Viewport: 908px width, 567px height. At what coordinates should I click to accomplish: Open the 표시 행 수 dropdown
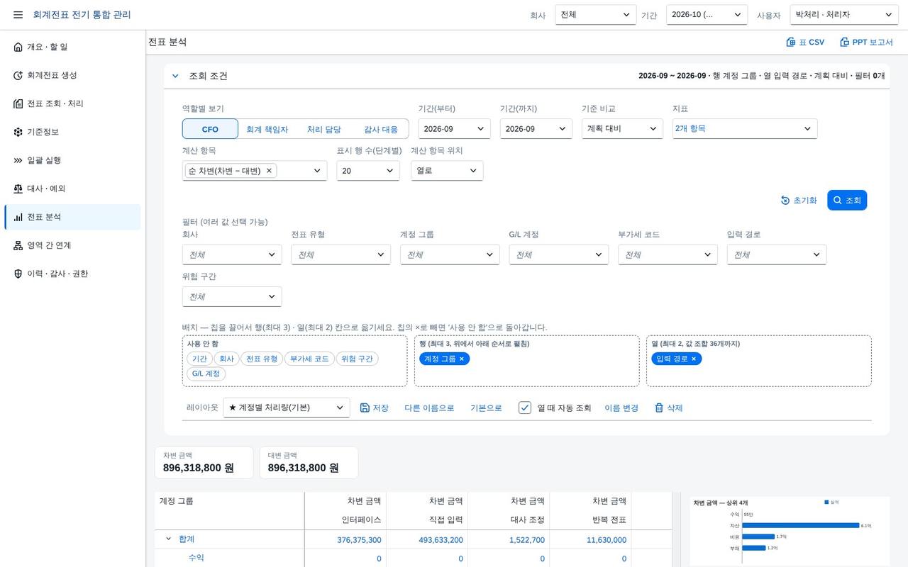pos(368,171)
